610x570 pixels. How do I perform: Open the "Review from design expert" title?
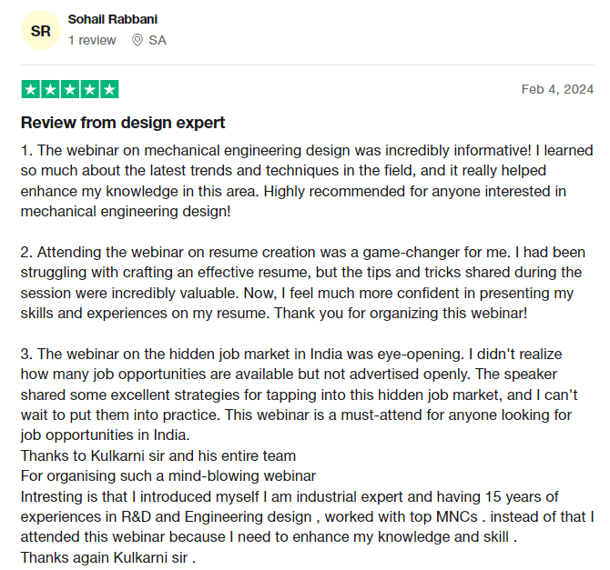point(123,123)
